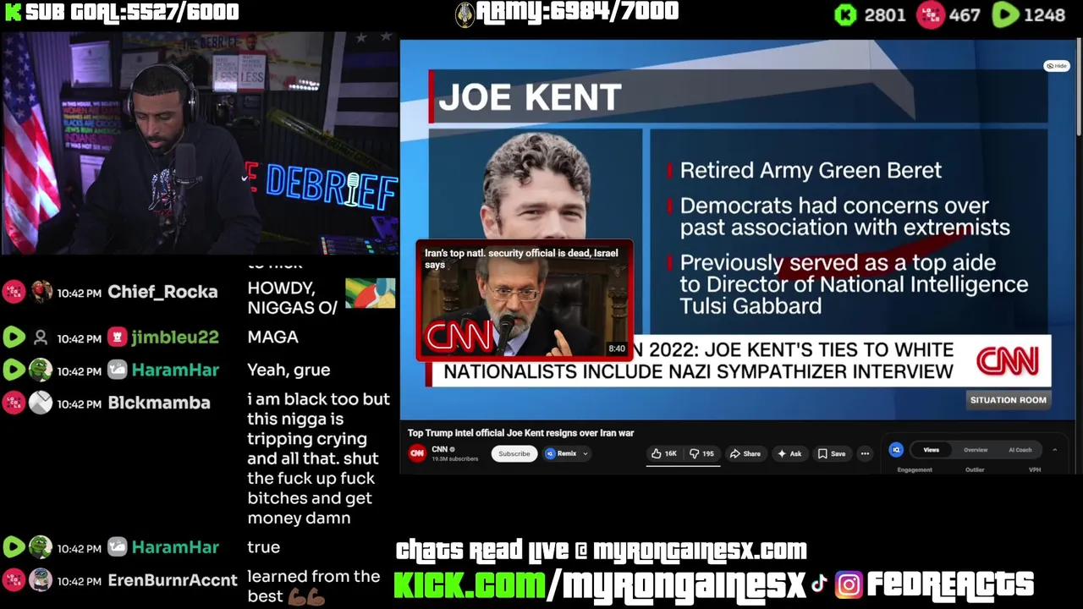Click the frog avatar on the 'Yeah, grue' message
The width and height of the screenshot is (1083, 609).
[41, 370]
